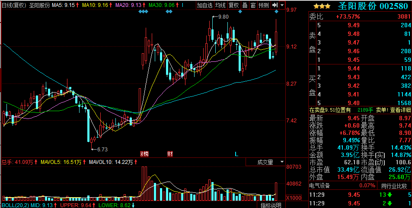Viewport: 412px width, 208px height.
Task: Click the 榜 ranking marker icon
Action: click(x=143, y=154)
